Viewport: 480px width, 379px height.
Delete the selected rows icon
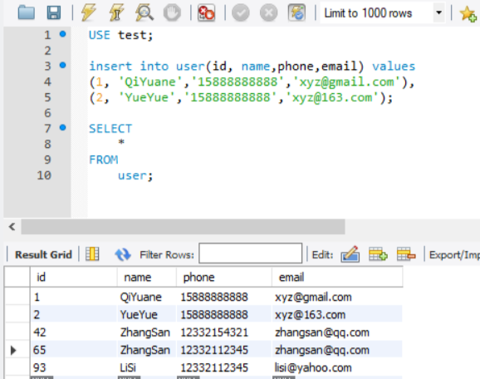[x=406, y=254]
